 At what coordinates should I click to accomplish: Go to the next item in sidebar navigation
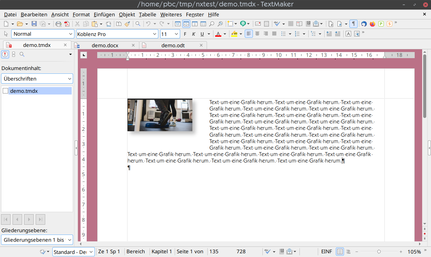pyautogui.click(x=29, y=220)
